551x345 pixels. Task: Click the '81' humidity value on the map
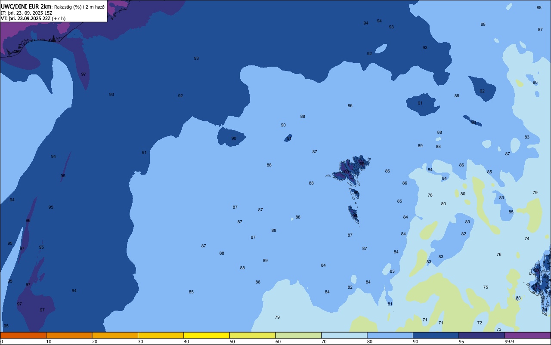(390, 304)
